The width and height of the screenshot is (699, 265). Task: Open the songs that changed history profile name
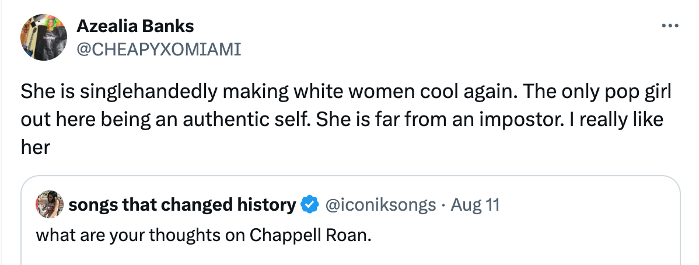pos(182,205)
